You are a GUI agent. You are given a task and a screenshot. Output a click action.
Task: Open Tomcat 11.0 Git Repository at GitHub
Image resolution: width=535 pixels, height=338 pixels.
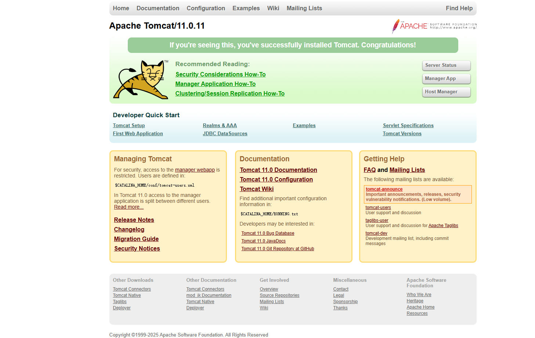point(278,249)
